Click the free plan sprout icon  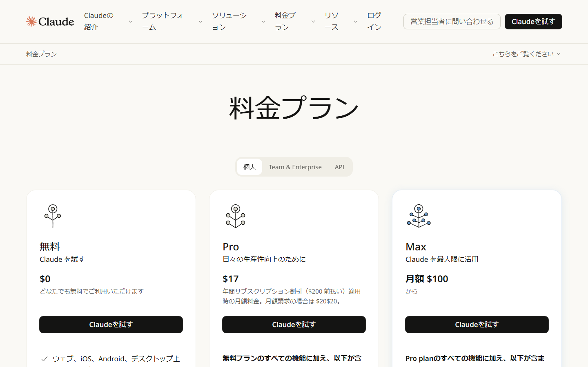coord(53,216)
